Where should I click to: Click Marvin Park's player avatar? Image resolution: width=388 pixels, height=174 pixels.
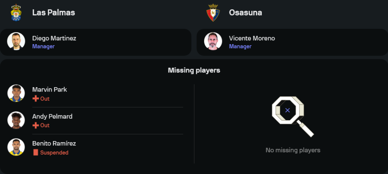(16, 93)
